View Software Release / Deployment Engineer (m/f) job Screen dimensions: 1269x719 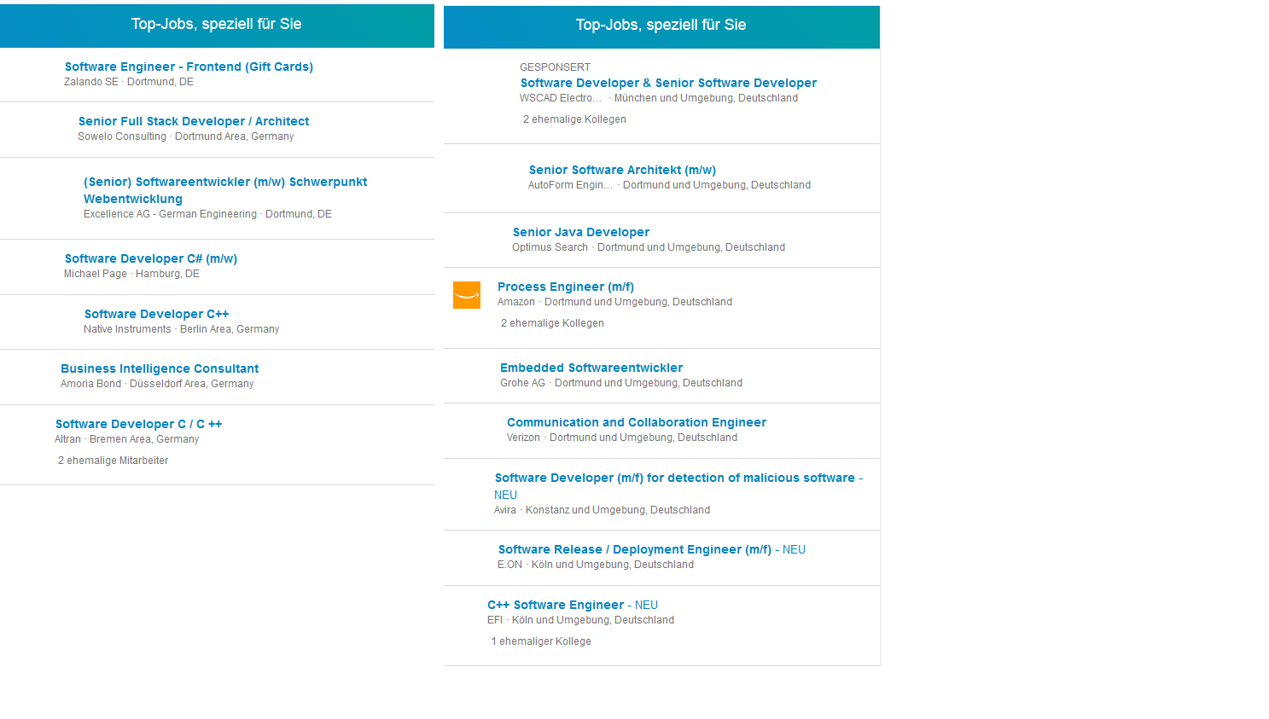(635, 549)
